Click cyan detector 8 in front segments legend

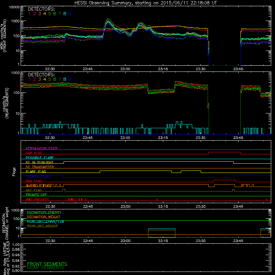[65, 14]
